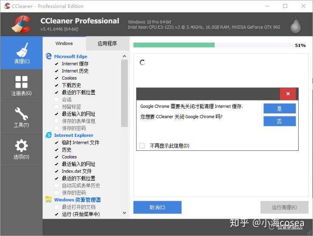This screenshot has width=313, height=236.
Task: Enable Edge 会话 checkbox
Action: pyautogui.click(x=57, y=100)
